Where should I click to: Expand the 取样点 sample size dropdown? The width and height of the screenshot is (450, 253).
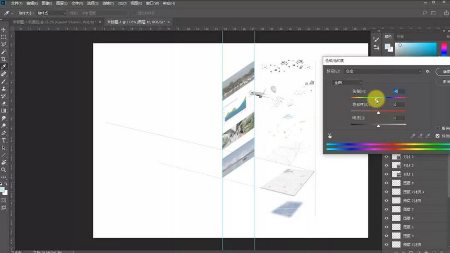pyautogui.click(x=51, y=13)
